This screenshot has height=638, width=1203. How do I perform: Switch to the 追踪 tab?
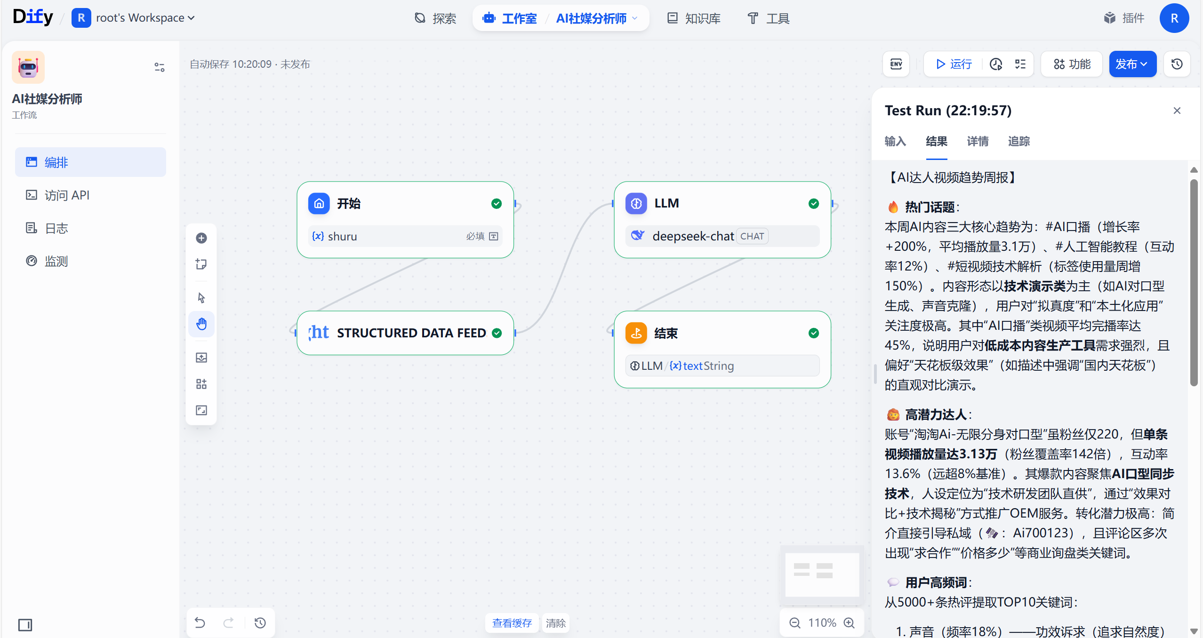point(1019,141)
